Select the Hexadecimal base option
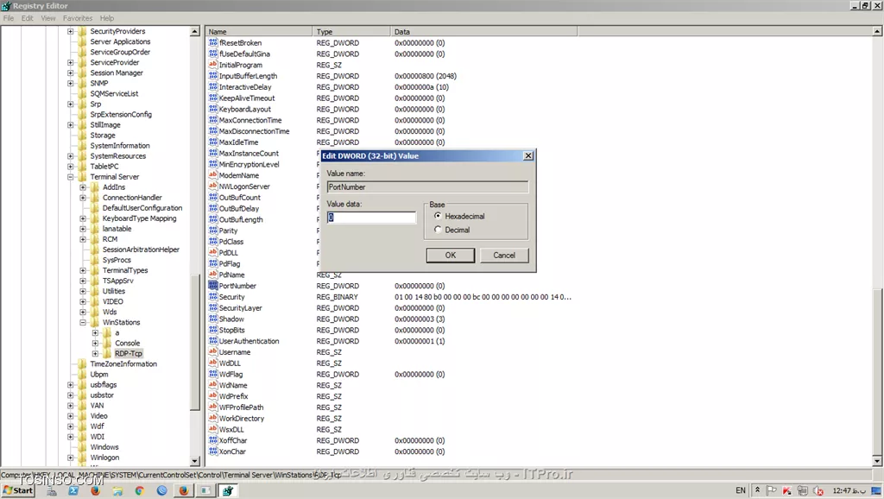The image size is (884, 499). point(438,216)
